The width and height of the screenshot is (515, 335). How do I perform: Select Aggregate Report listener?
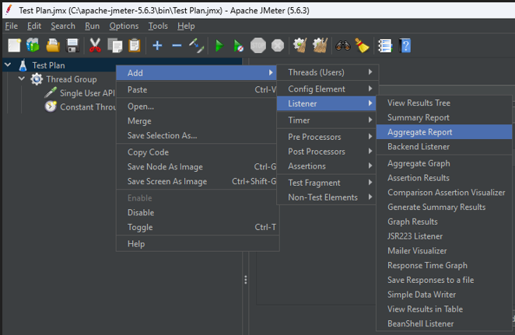coord(444,132)
